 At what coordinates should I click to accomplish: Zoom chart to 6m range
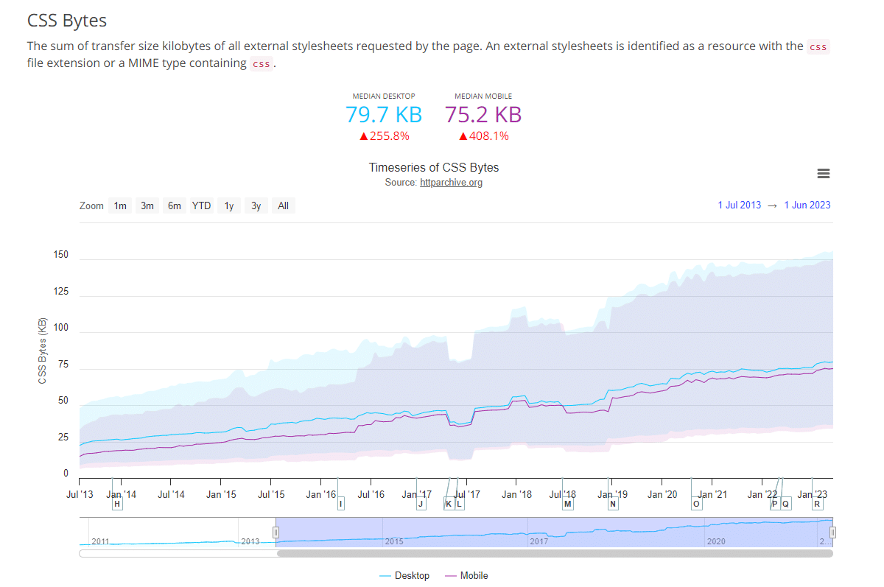174,205
